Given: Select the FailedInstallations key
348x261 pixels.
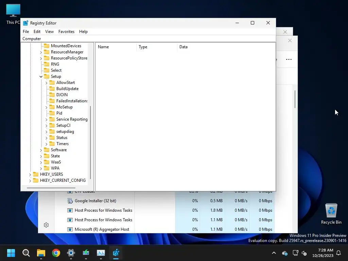Looking at the screenshot, I should (72, 101).
